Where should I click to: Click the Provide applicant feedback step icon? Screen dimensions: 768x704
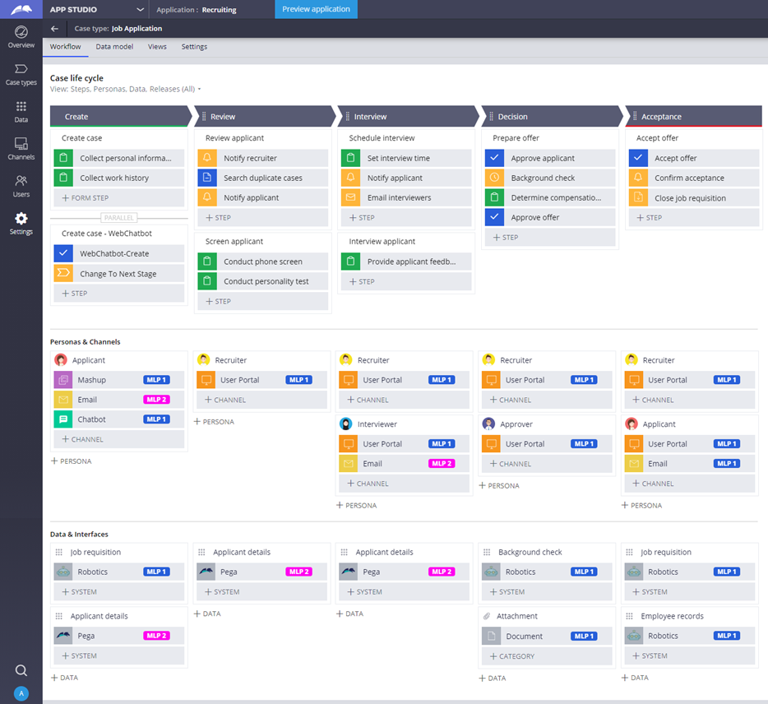[x=350, y=262]
